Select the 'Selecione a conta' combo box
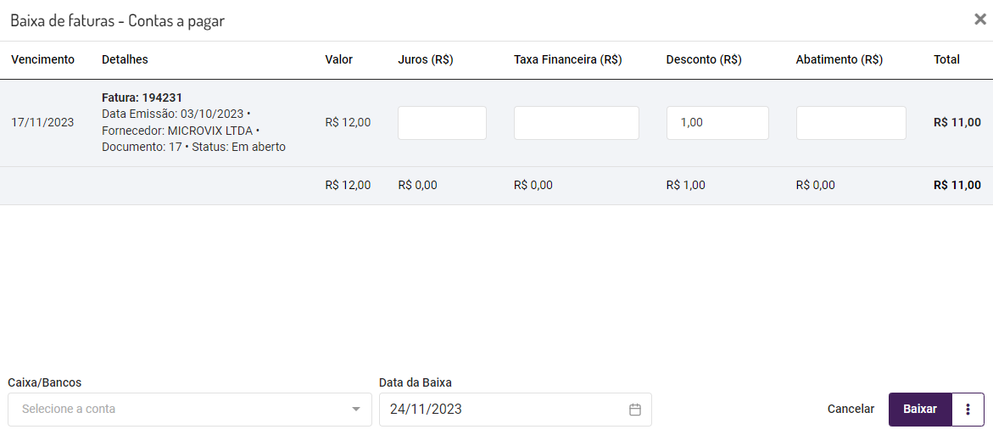The height and width of the screenshot is (435, 993). [178, 410]
